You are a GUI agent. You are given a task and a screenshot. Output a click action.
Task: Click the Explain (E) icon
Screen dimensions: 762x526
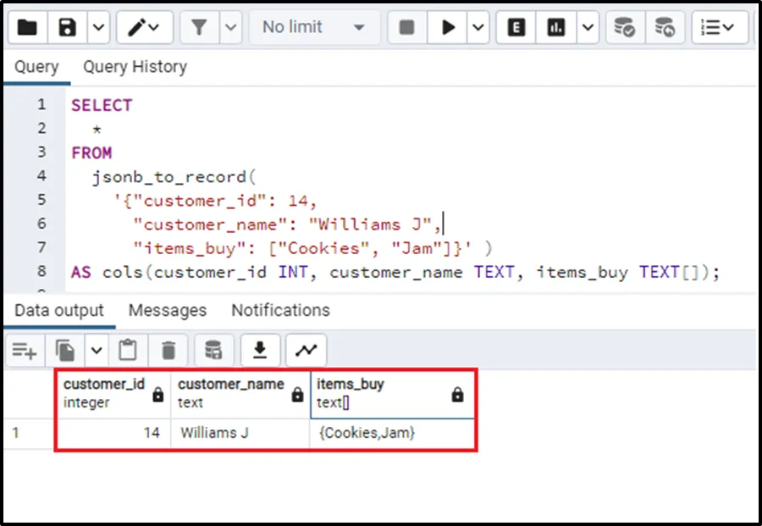pyautogui.click(x=516, y=28)
